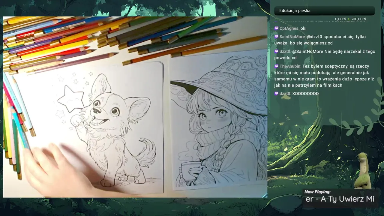Click message starting 'Też byłem sceptyczny'
The height and width of the screenshot is (216, 384).
[x=324, y=76]
